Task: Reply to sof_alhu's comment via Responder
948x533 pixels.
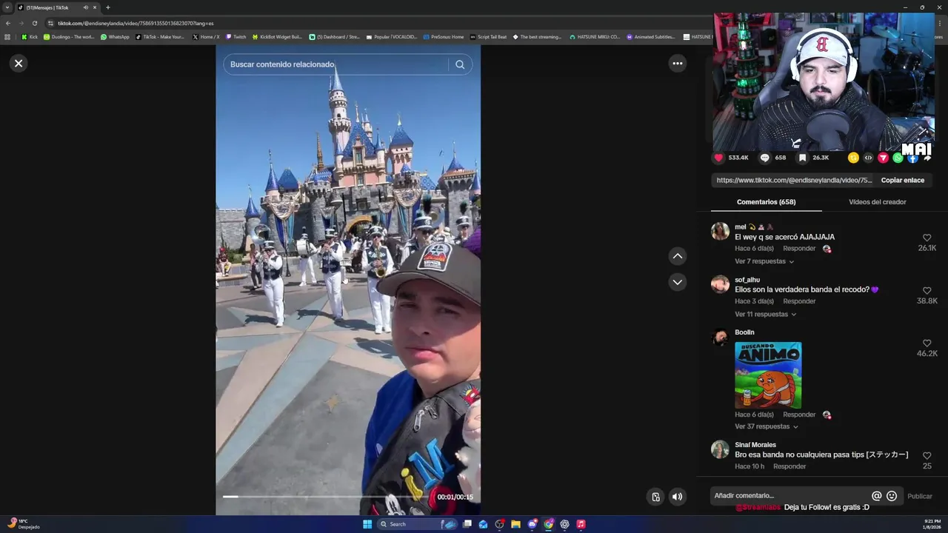Action: click(x=799, y=301)
